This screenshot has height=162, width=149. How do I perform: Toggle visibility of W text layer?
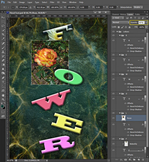pos(113,79)
